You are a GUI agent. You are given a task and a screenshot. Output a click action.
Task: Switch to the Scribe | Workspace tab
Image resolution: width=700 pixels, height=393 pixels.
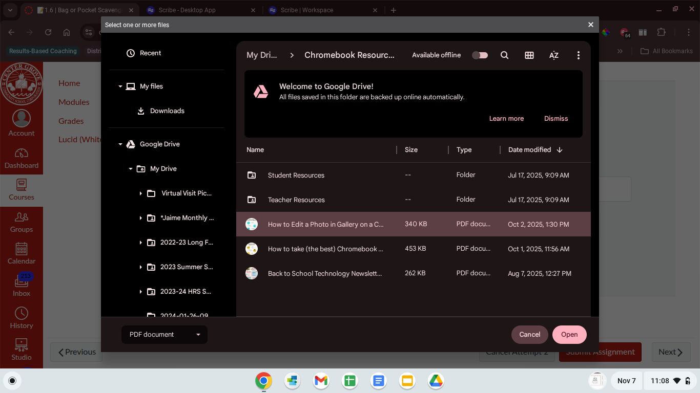(x=323, y=10)
